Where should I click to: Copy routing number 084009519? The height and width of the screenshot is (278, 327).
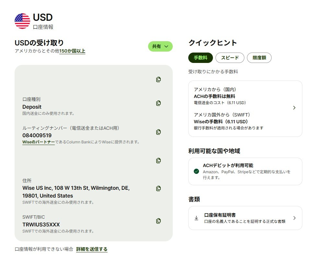(158, 132)
